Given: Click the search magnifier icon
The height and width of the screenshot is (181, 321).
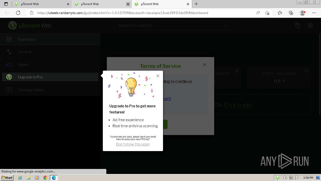Looking at the screenshot, I should point(226,25).
